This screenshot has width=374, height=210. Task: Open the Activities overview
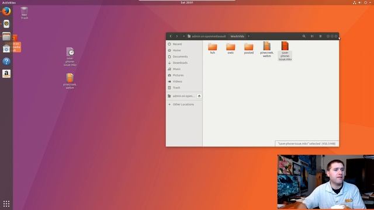coord(9,2)
